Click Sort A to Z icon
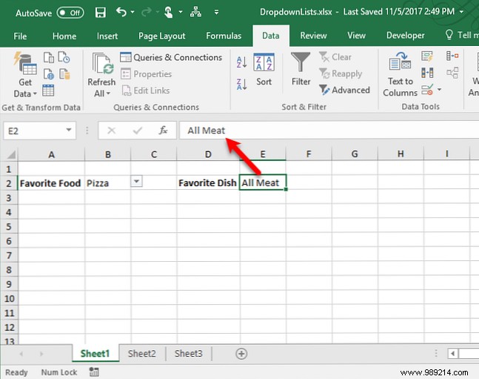Screen dimensions: 479x379 [241, 62]
